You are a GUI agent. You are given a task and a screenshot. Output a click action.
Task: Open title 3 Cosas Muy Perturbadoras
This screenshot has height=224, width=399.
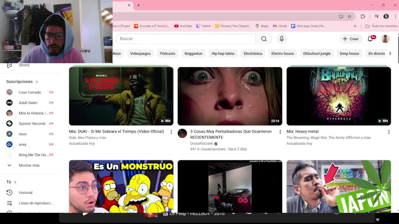(x=231, y=134)
